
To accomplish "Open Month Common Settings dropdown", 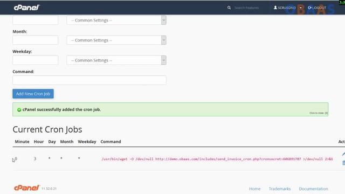I will pos(116,40).
